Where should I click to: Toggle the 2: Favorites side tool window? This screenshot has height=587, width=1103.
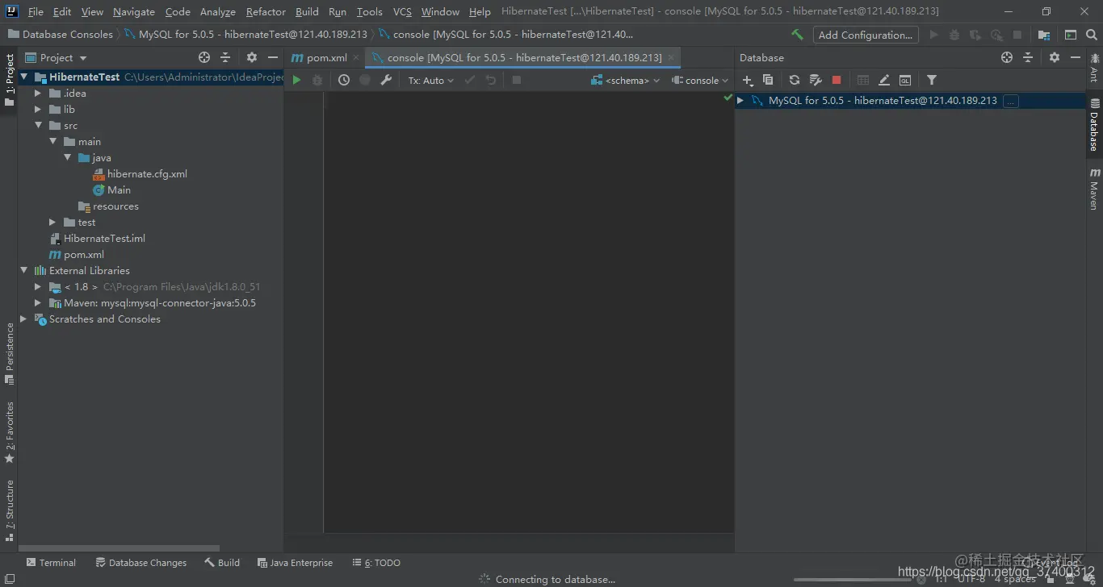[9, 431]
